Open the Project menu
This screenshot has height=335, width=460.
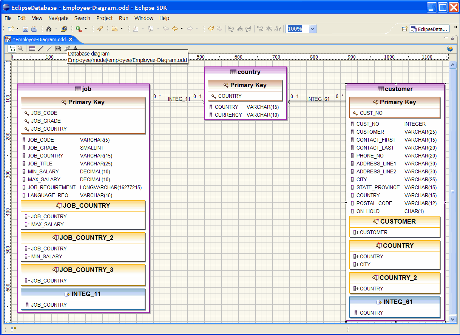pos(105,18)
